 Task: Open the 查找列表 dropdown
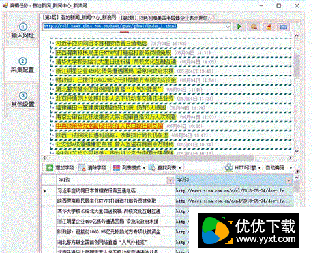tap(165, 167)
